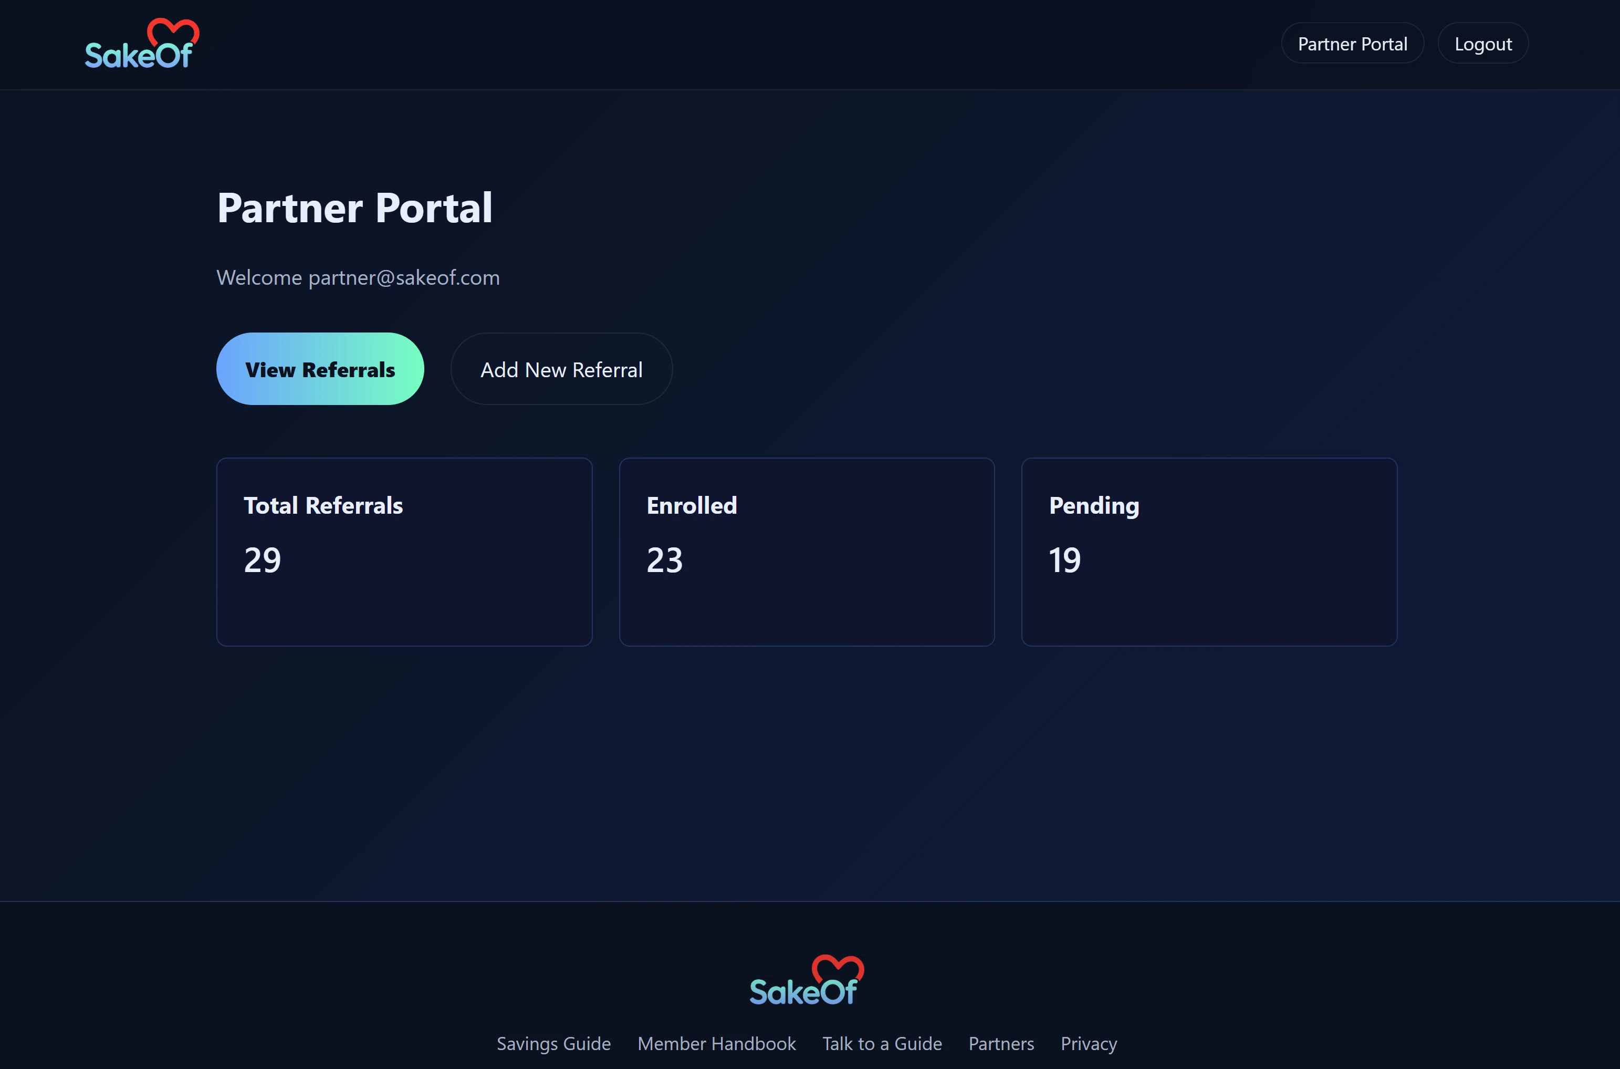Click the SakeOf footer logo

tap(806, 982)
